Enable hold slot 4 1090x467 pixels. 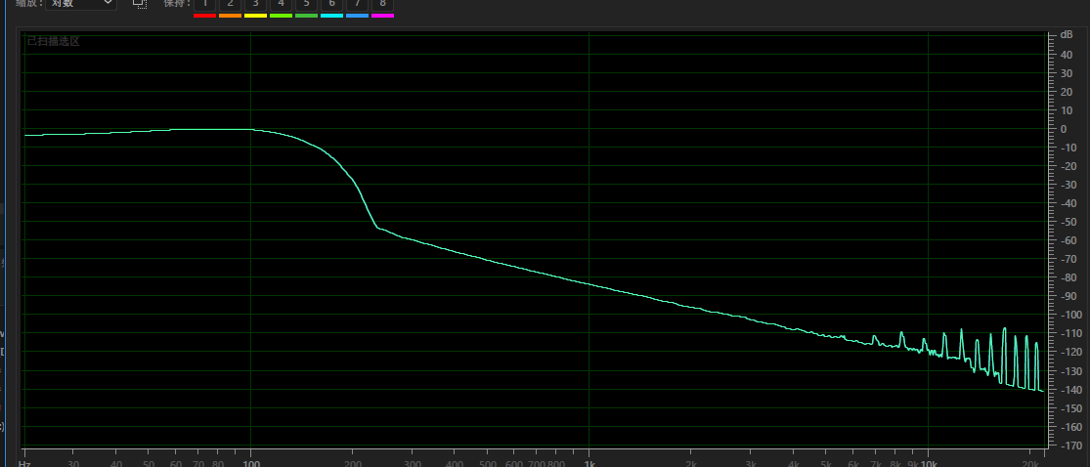click(281, 4)
